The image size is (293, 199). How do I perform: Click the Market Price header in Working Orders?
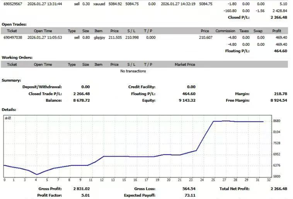(x=185, y=65)
